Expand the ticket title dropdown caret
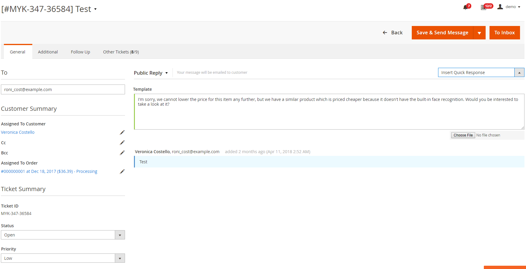Image resolution: width=526 pixels, height=269 pixels. pos(95,9)
